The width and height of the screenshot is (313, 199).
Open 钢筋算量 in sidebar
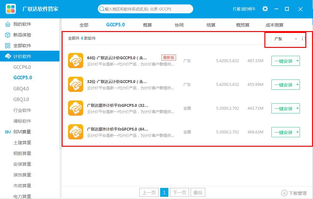22,153
